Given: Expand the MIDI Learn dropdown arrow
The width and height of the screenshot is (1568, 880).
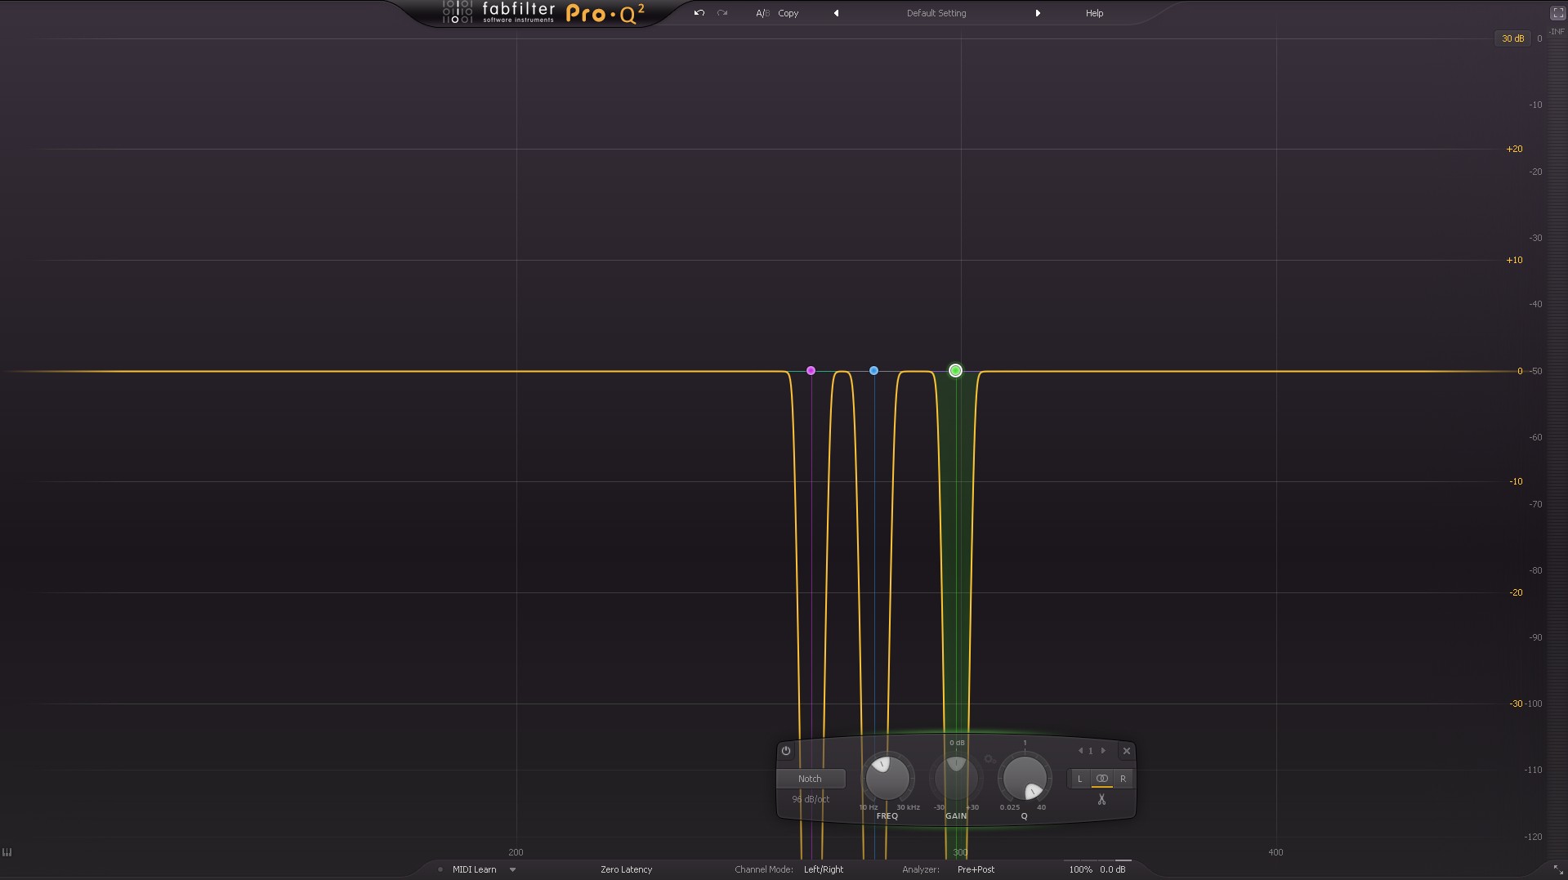Looking at the screenshot, I should [x=513, y=869].
